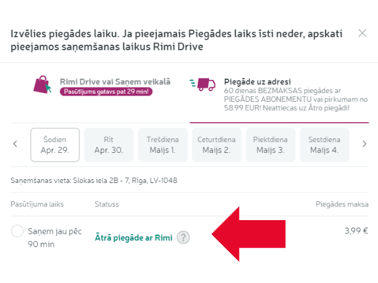The width and height of the screenshot is (378, 283).
Task: Click the purple shopping bag icon
Action: (42, 85)
